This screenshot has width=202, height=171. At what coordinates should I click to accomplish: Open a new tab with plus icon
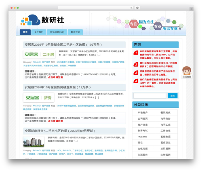click(191, 9)
